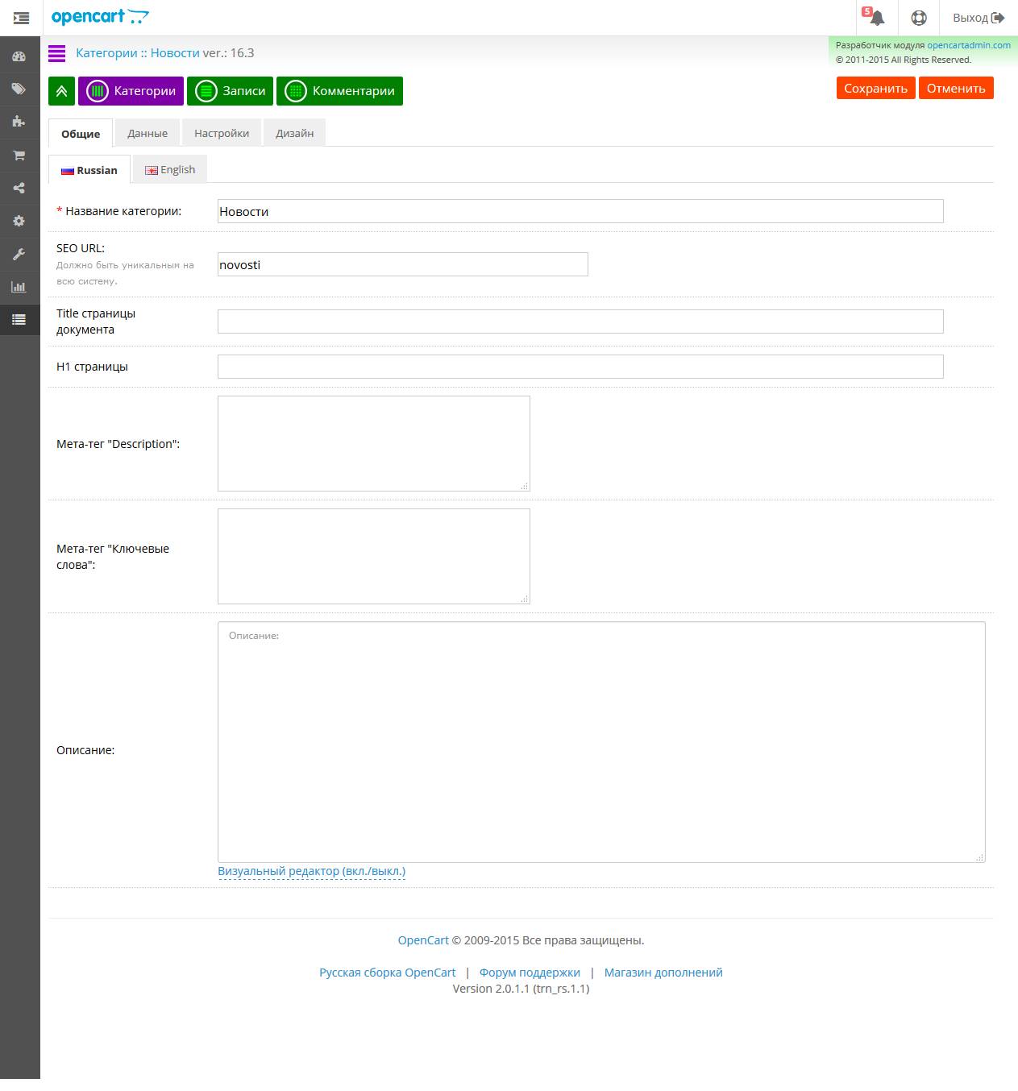Open the Catalog tags icon in sidebar
Screen dimensions: 1018x1091
coord(19,89)
